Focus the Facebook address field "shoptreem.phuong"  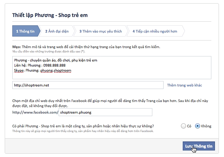(x=105, y=112)
